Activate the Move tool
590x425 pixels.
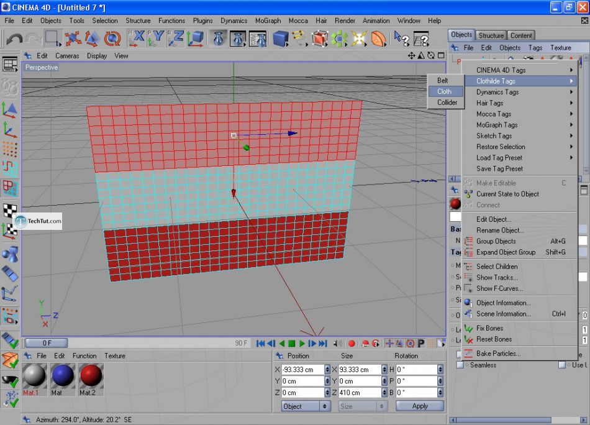[73, 39]
